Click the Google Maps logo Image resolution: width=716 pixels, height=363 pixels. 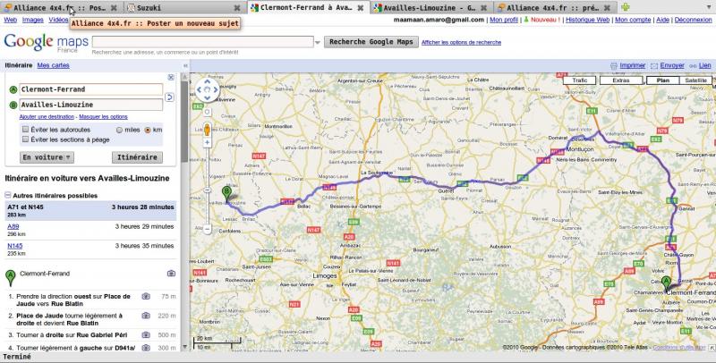(x=46, y=42)
